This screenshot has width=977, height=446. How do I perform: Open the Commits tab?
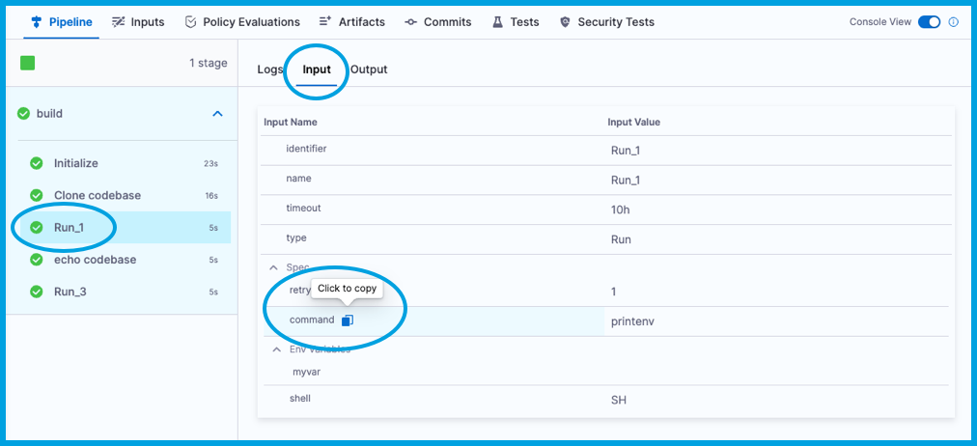click(x=438, y=22)
